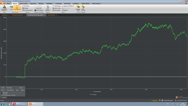
Task: Switch to the Stack Size tab
Action: point(5,15)
